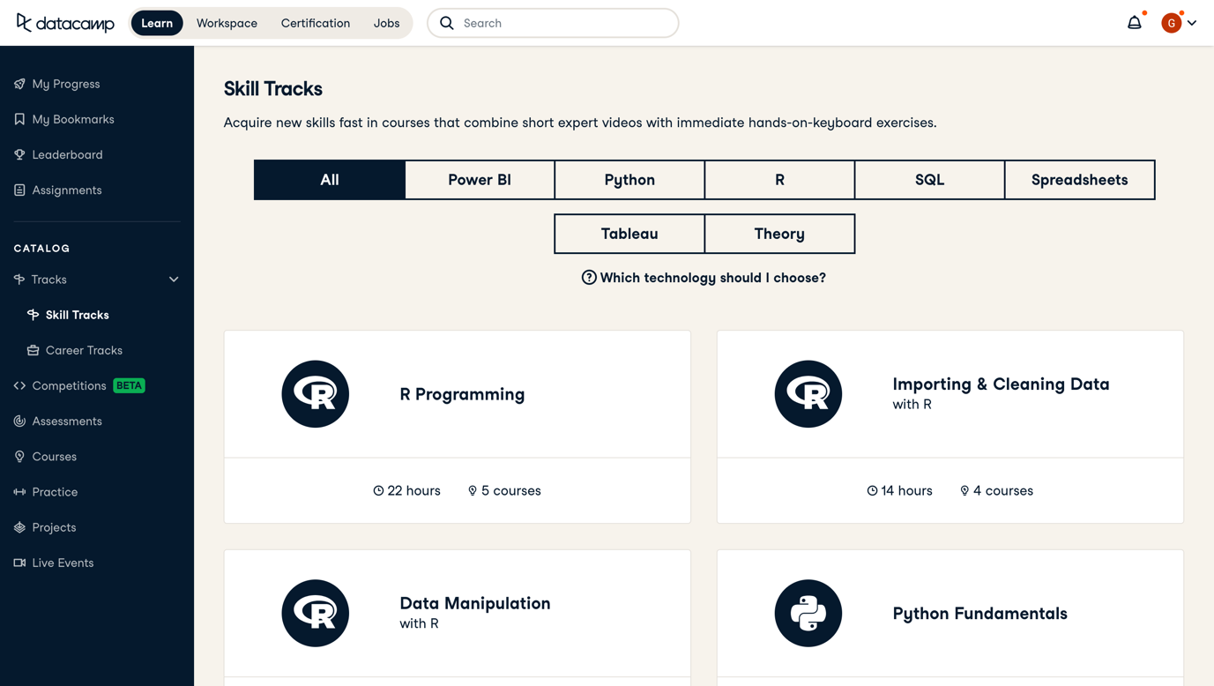
Task: Open the notifications bell
Action: pos(1135,23)
